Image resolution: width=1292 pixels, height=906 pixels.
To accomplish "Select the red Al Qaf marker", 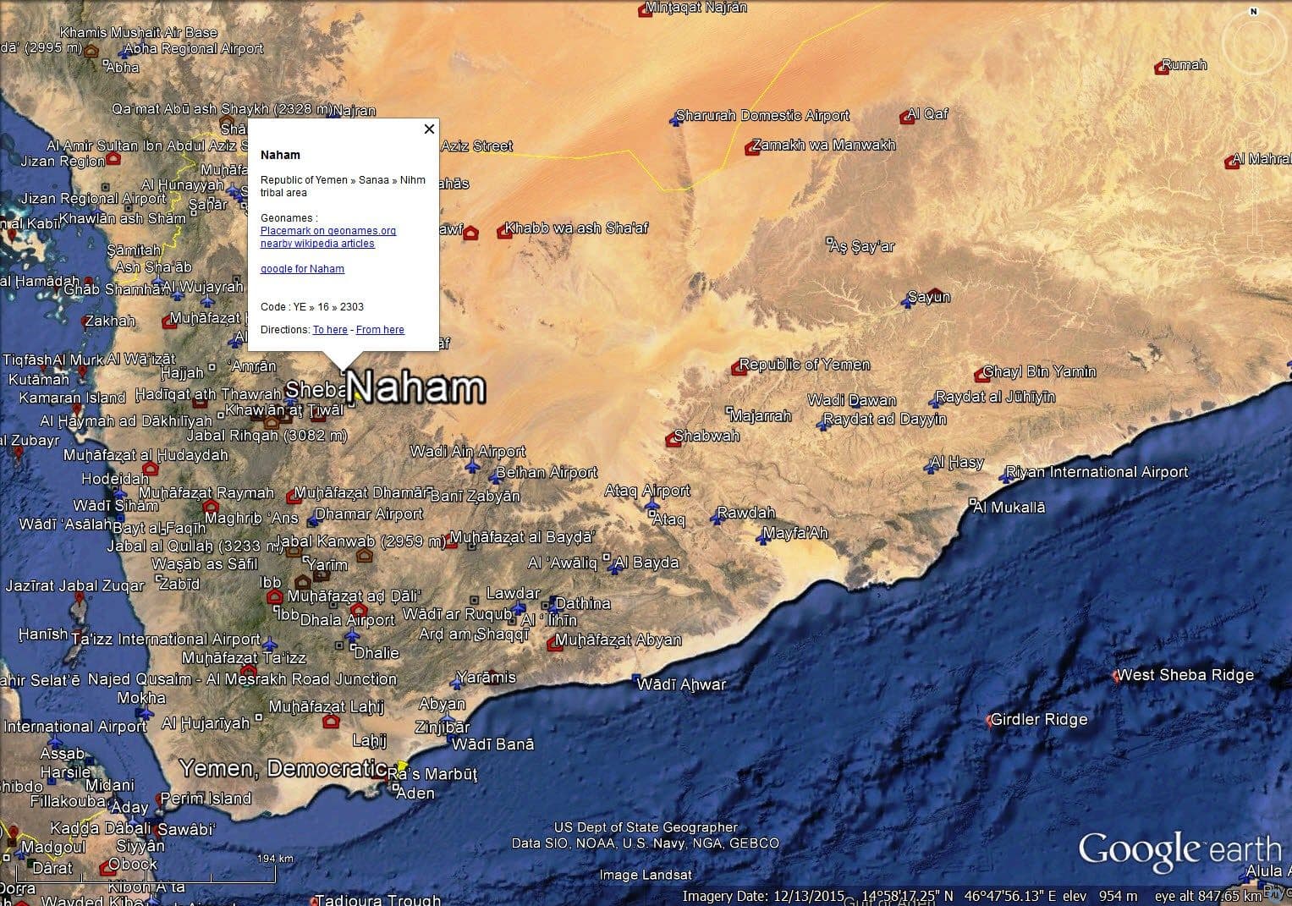I will coord(907,118).
